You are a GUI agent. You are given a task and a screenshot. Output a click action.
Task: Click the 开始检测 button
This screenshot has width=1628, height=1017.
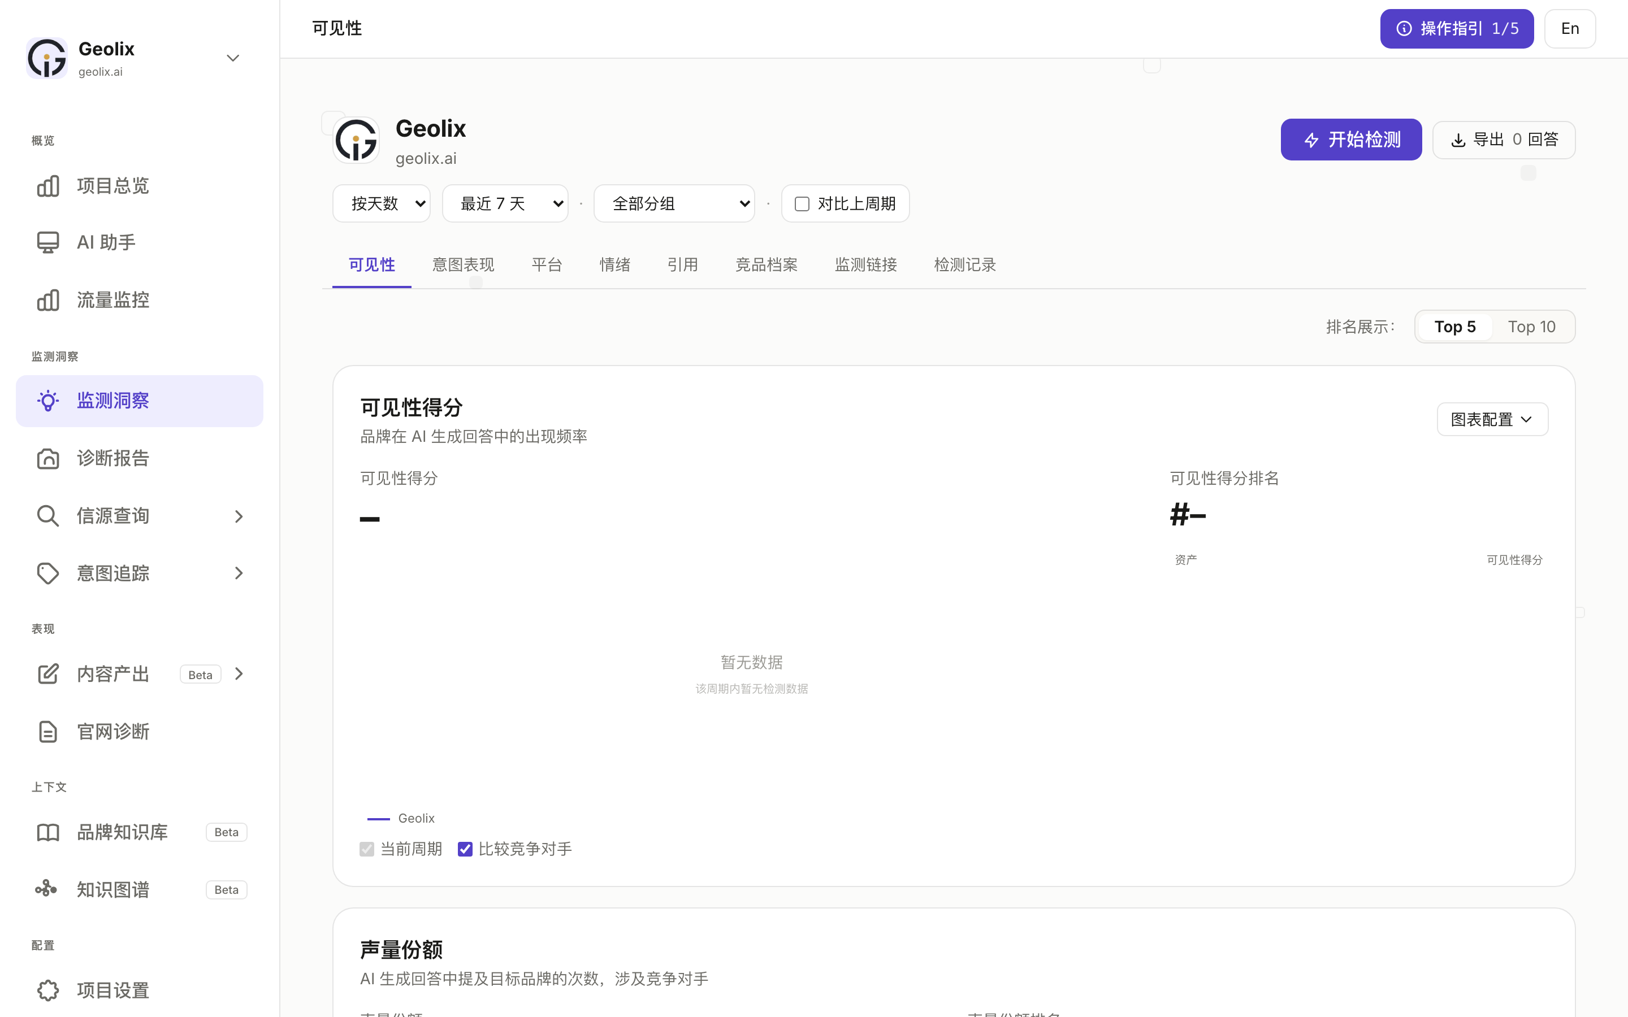1351,140
